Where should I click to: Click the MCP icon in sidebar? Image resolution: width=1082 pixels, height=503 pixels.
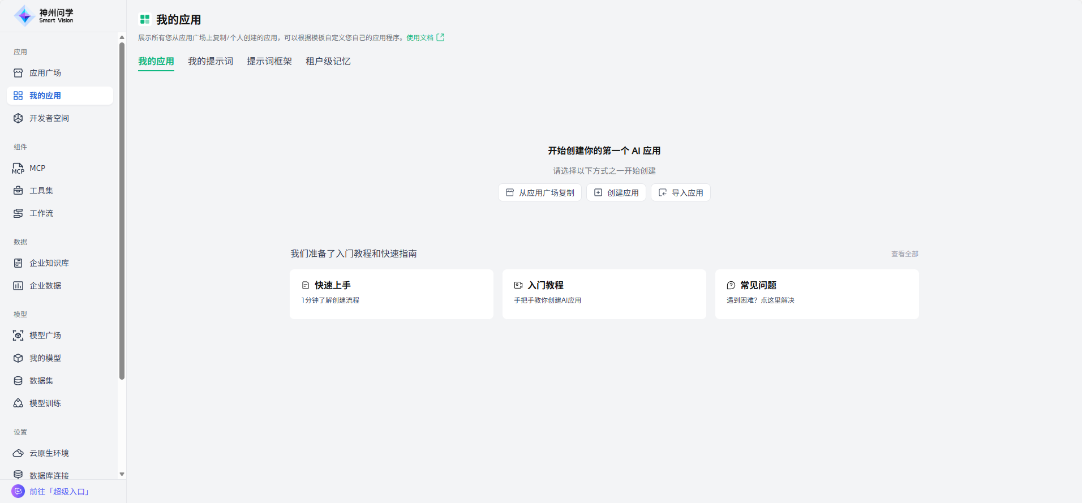18,168
